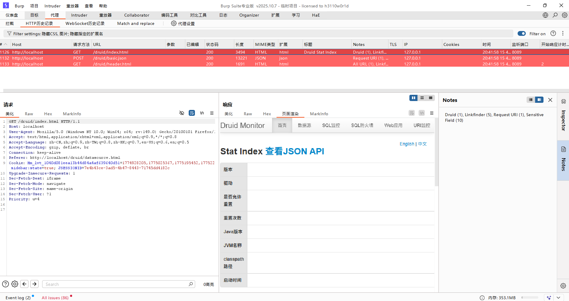Viewport: 569px width, 301px height.
Task: Open the Inspector side panel icon
Action: pos(563,101)
